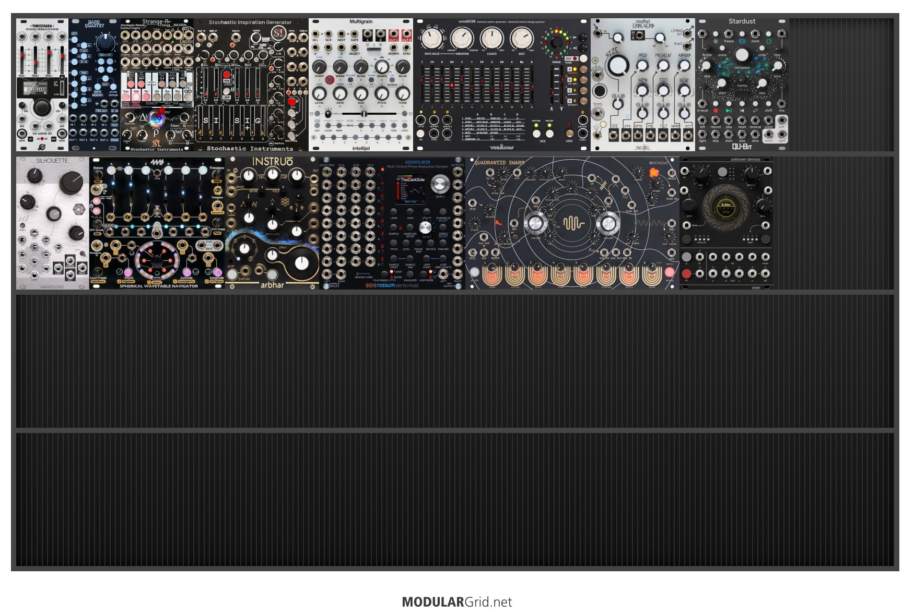Click the NOTE VALUE knob on meloDICER
The height and width of the screenshot is (613, 915).
pyautogui.click(x=432, y=39)
